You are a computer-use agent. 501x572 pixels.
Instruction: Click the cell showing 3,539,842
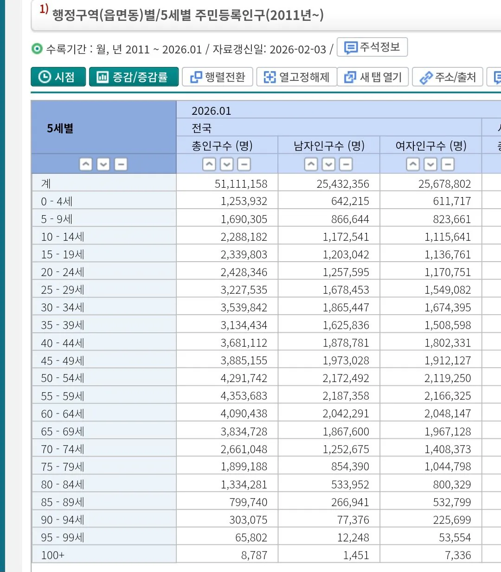[x=227, y=307]
